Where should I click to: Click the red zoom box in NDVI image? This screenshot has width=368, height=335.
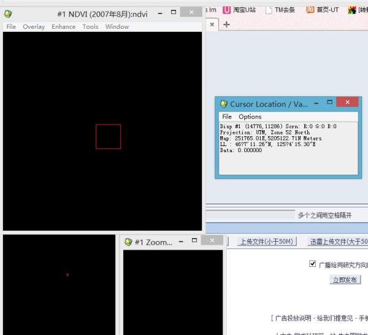point(108,137)
